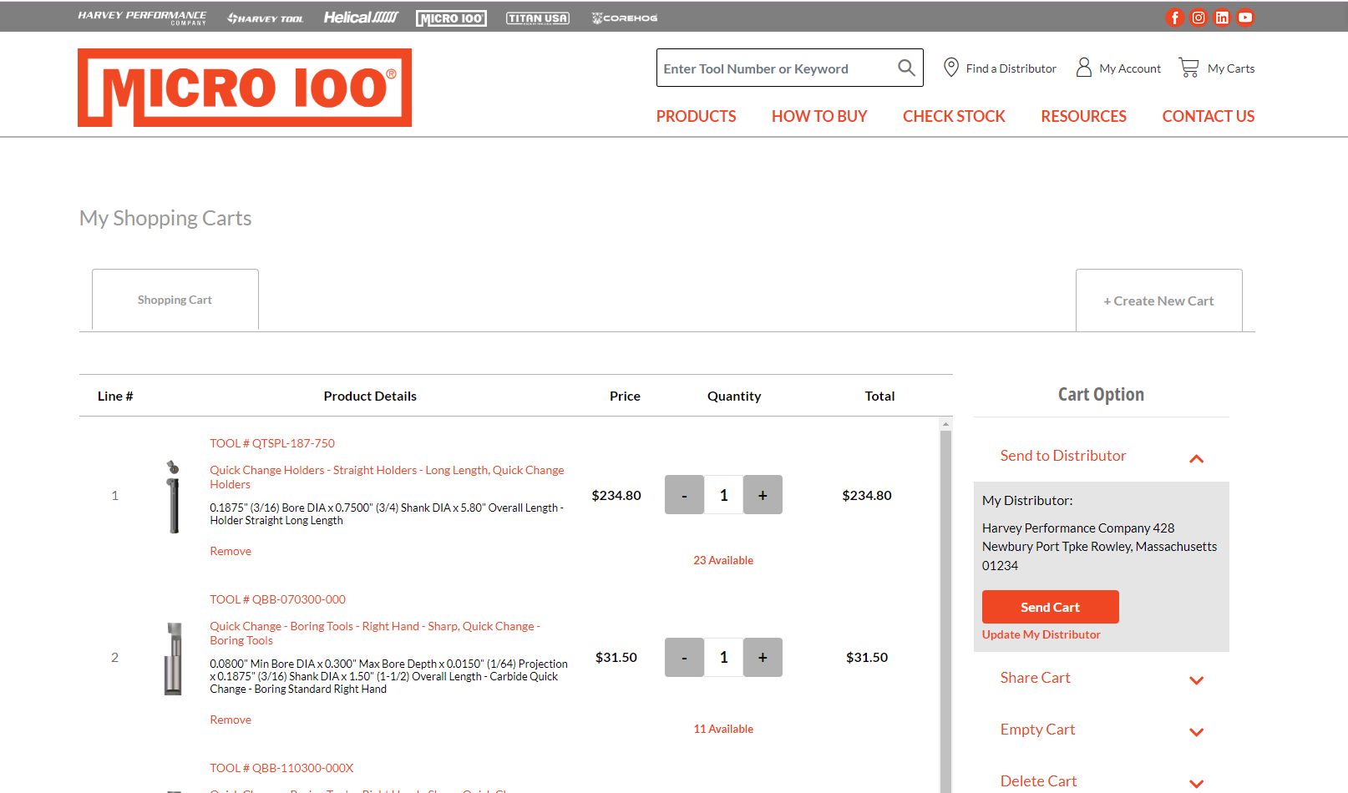Open the My Carts cart icon
Screen dimensions: 1348x793
click(x=1188, y=67)
